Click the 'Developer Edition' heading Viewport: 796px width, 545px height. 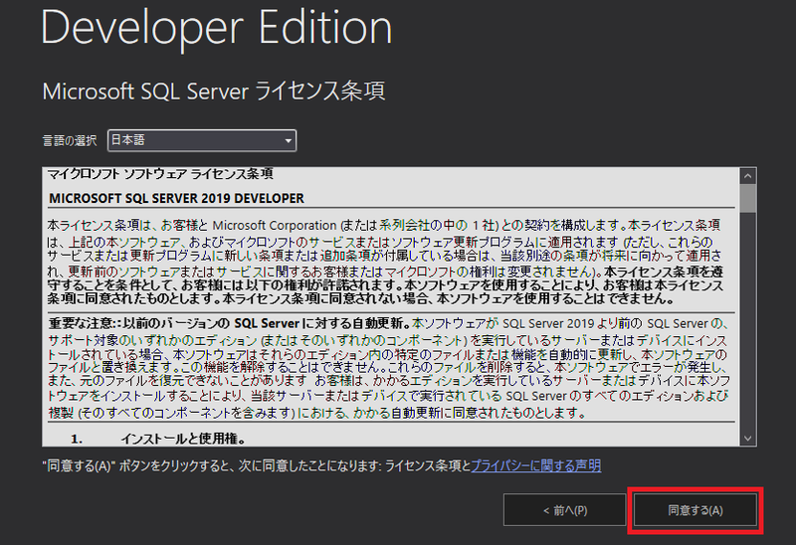point(216,28)
